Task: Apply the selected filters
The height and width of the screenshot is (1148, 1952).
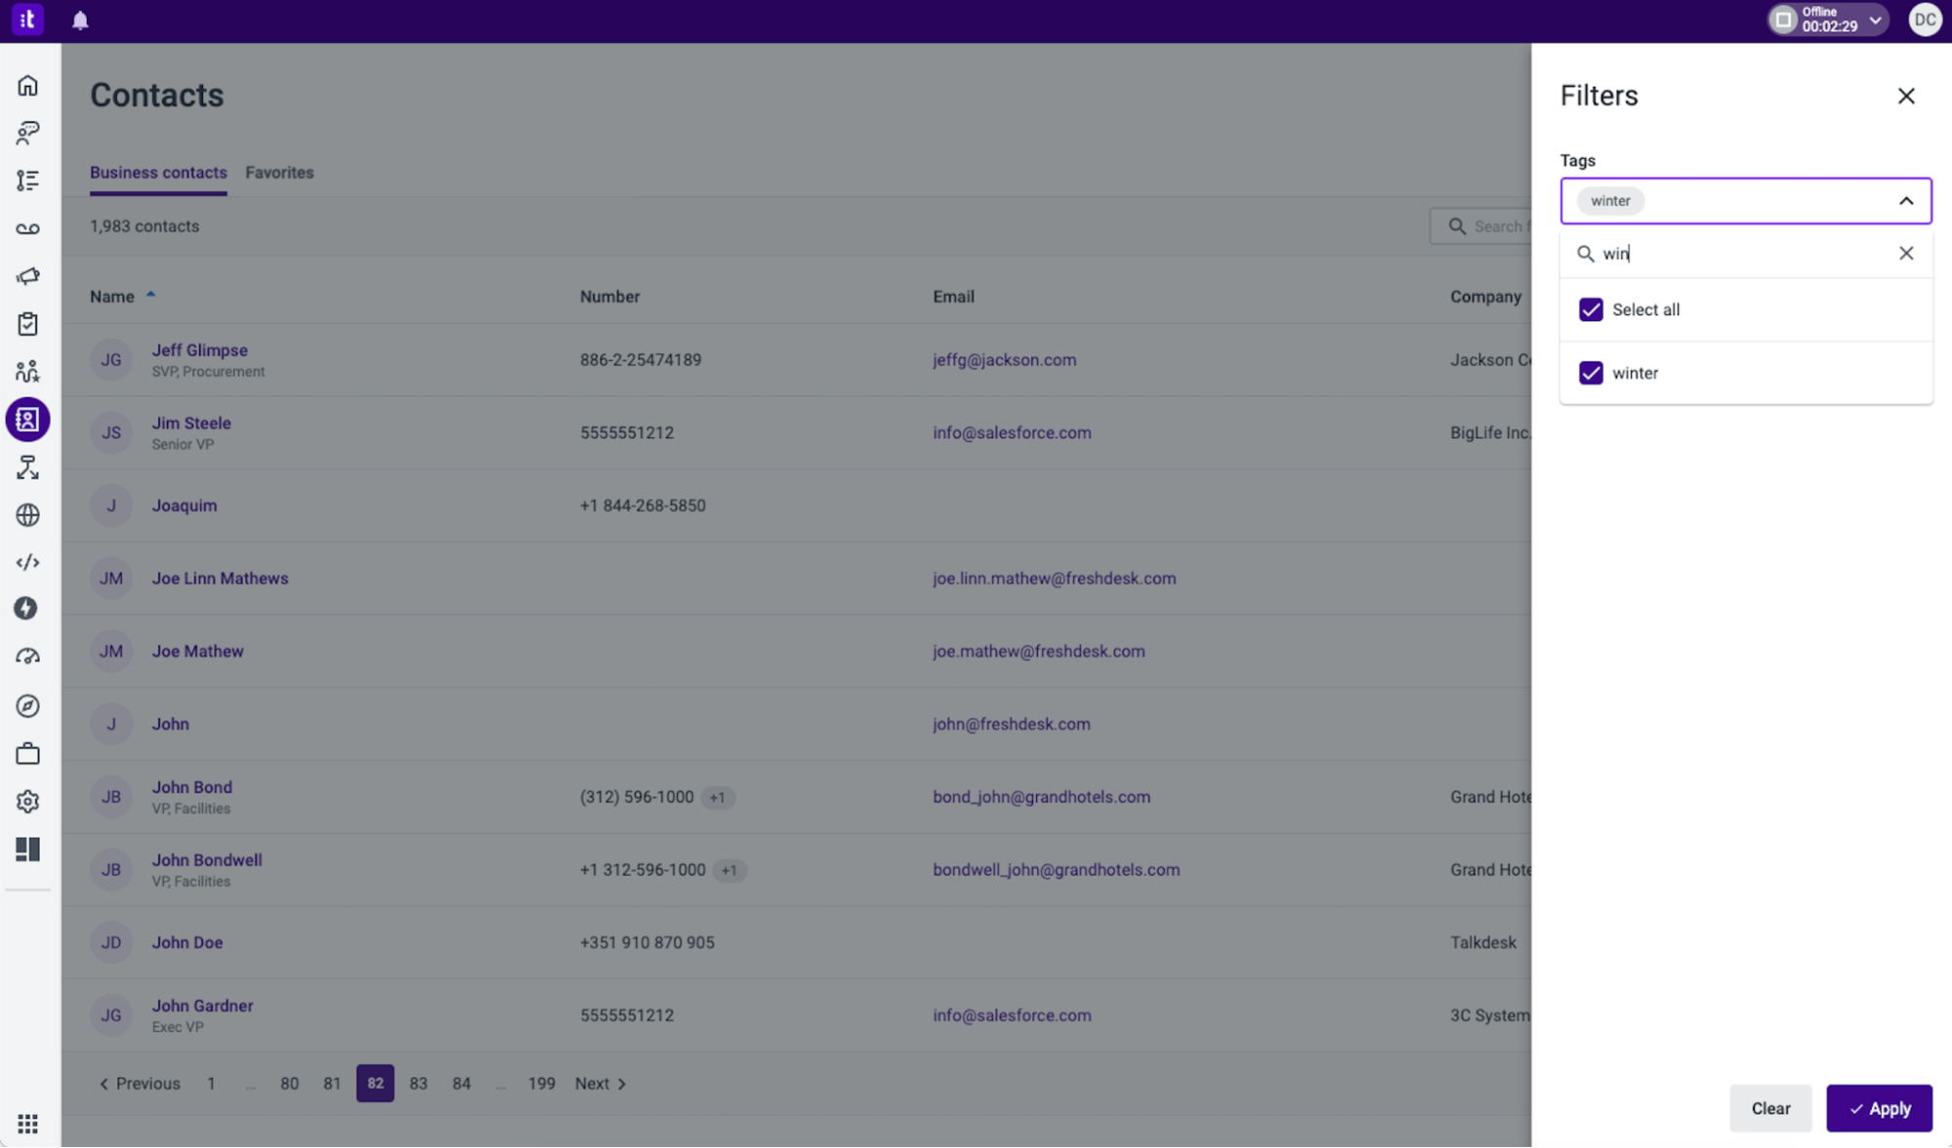Action: coord(1879,1108)
